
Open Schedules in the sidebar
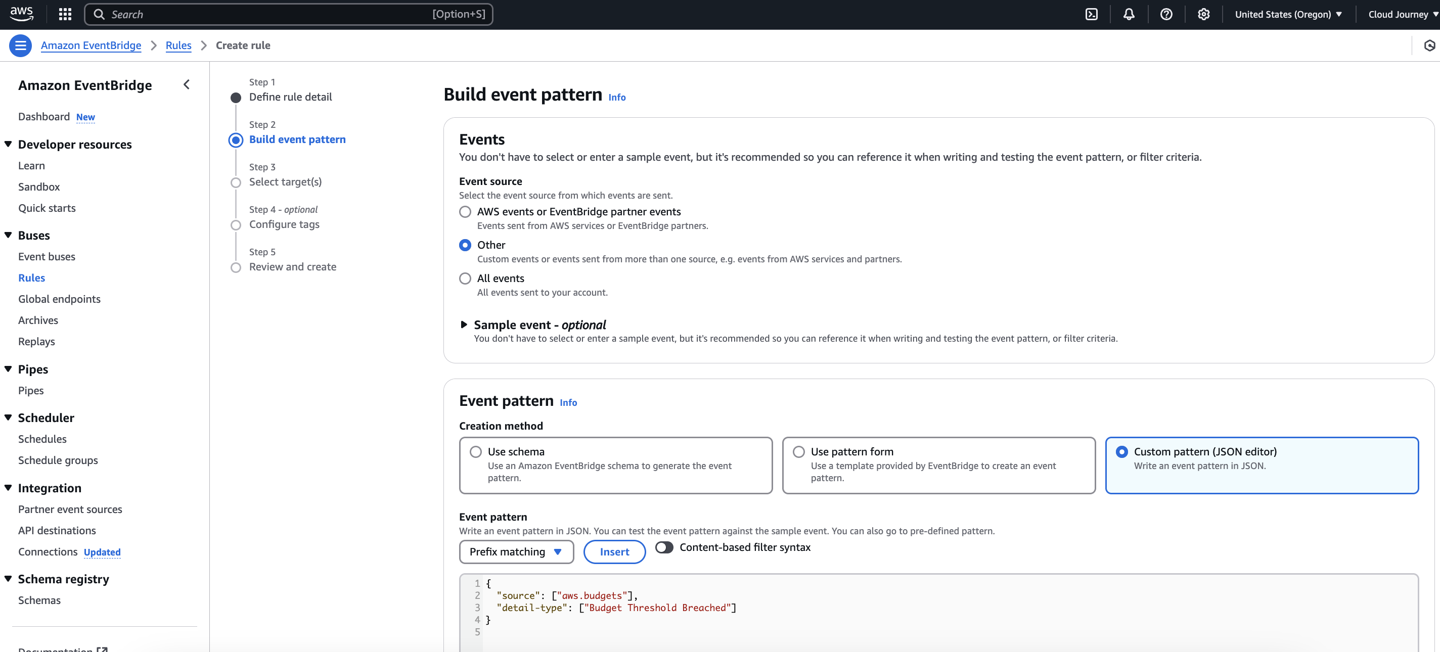coord(42,440)
